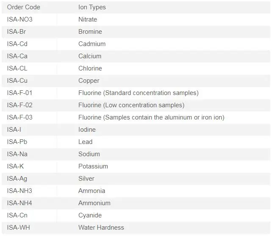Click the Ammonia ion type cell
272x236 pixels.
(92, 191)
